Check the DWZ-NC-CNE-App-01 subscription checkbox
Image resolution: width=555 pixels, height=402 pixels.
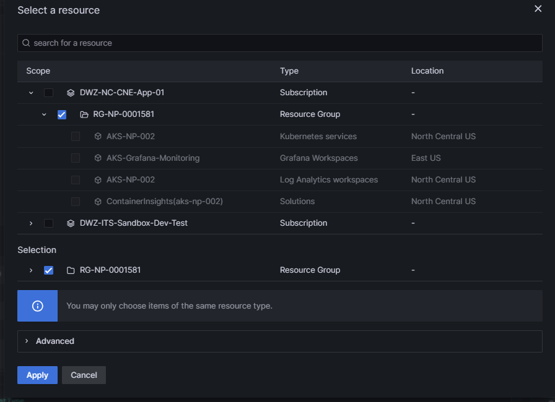pos(48,93)
